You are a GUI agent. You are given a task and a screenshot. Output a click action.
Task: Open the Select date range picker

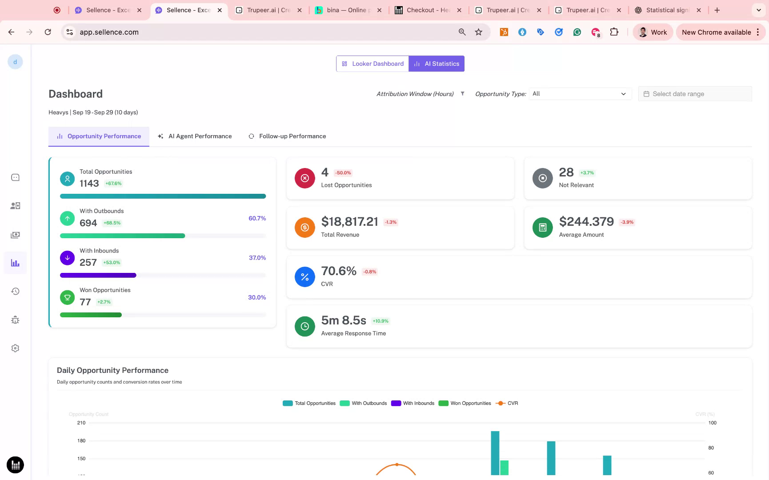pyautogui.click(x=695, y=94)
